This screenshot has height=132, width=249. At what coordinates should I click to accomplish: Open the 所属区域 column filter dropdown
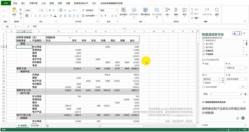[70, 37]
